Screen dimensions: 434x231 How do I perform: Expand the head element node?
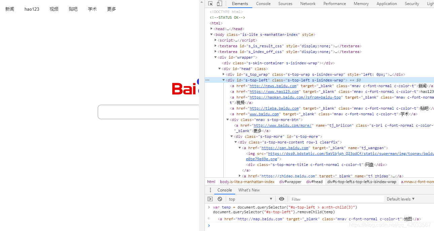(x=212, y=29)
